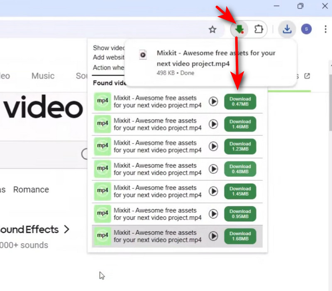This screenshot has height=291, width=332.
Task: Play preview of the 1.68MB video
Action: pos(213,236)
